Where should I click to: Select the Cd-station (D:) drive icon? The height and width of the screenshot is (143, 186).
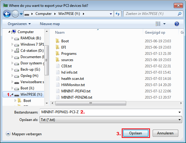click(17, 51)
